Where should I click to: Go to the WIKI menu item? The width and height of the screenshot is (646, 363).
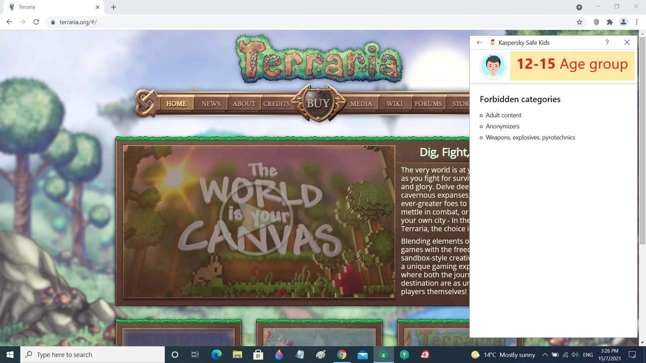click(394, 104)
